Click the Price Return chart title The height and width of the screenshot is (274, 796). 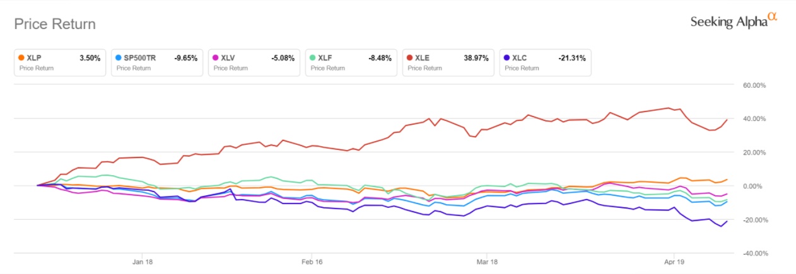point(55,25)
